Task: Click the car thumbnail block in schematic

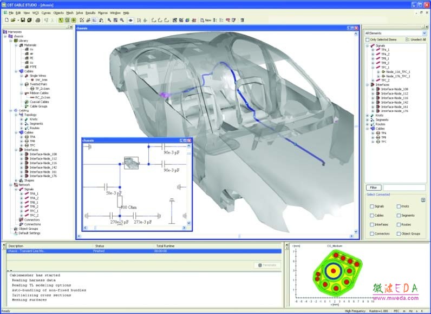Action: click(132, 163)
